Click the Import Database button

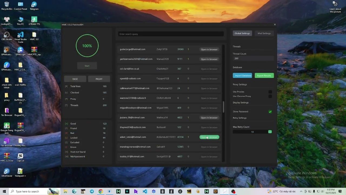[242, 76]
